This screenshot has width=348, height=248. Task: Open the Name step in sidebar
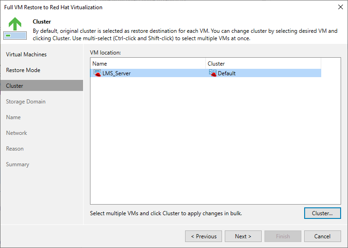[13, 117]
